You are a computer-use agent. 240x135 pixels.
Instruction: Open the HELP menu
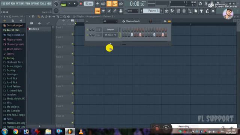[x=49, y=3]
